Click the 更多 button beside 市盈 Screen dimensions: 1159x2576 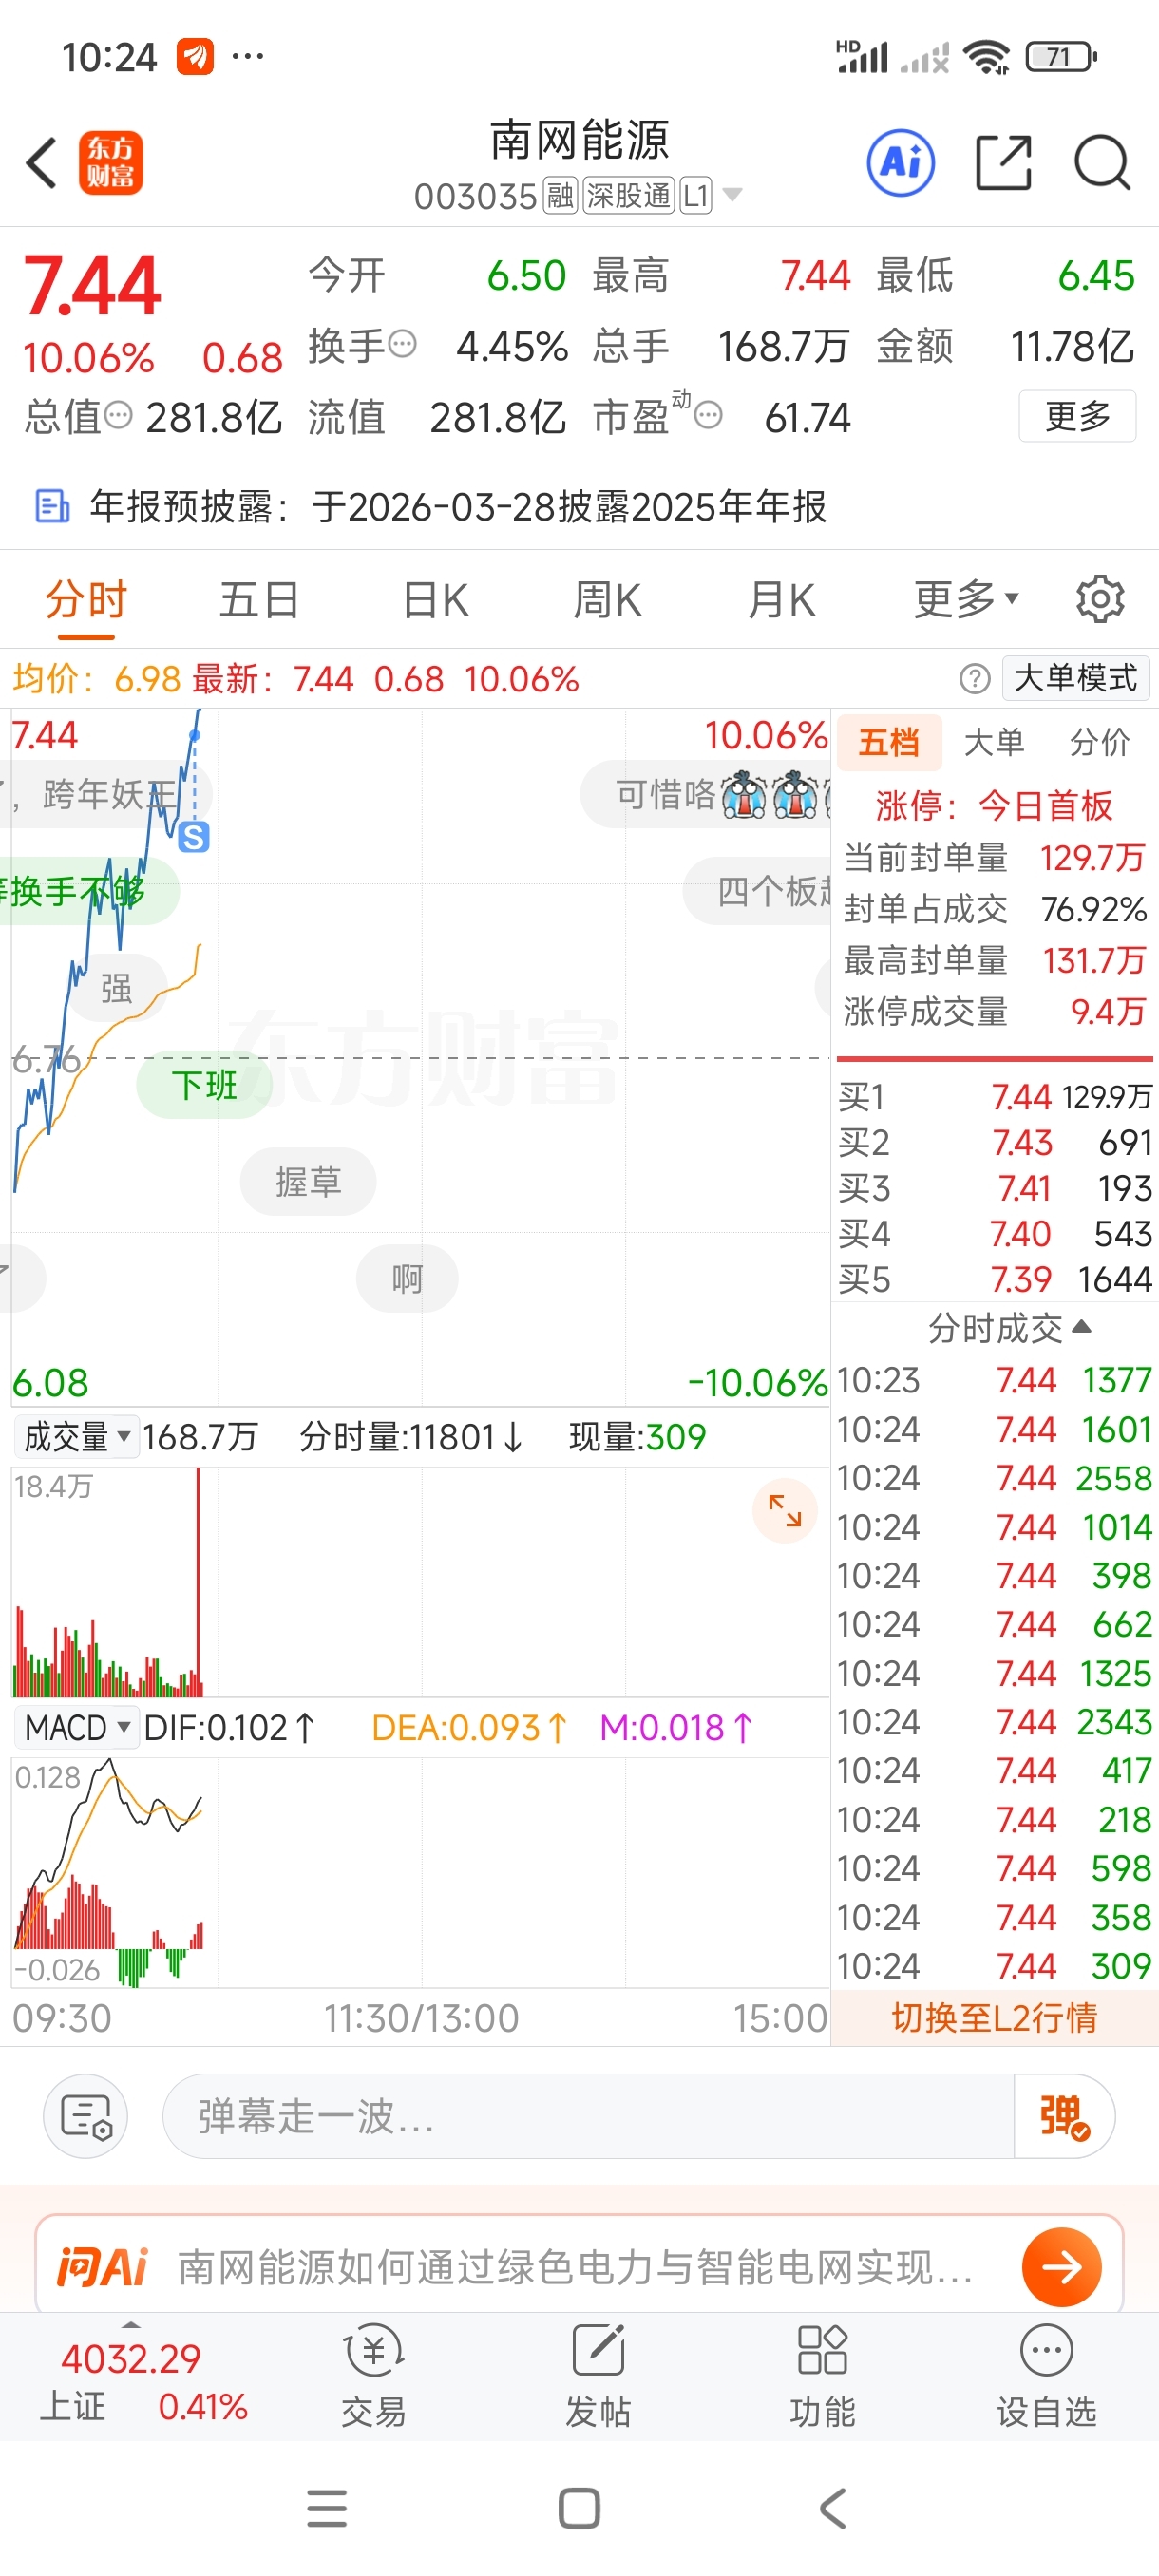[1077, 416]
